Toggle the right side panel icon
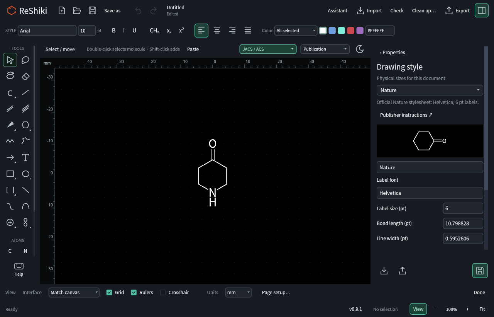The image size is (494, 317). pos(481,10)
